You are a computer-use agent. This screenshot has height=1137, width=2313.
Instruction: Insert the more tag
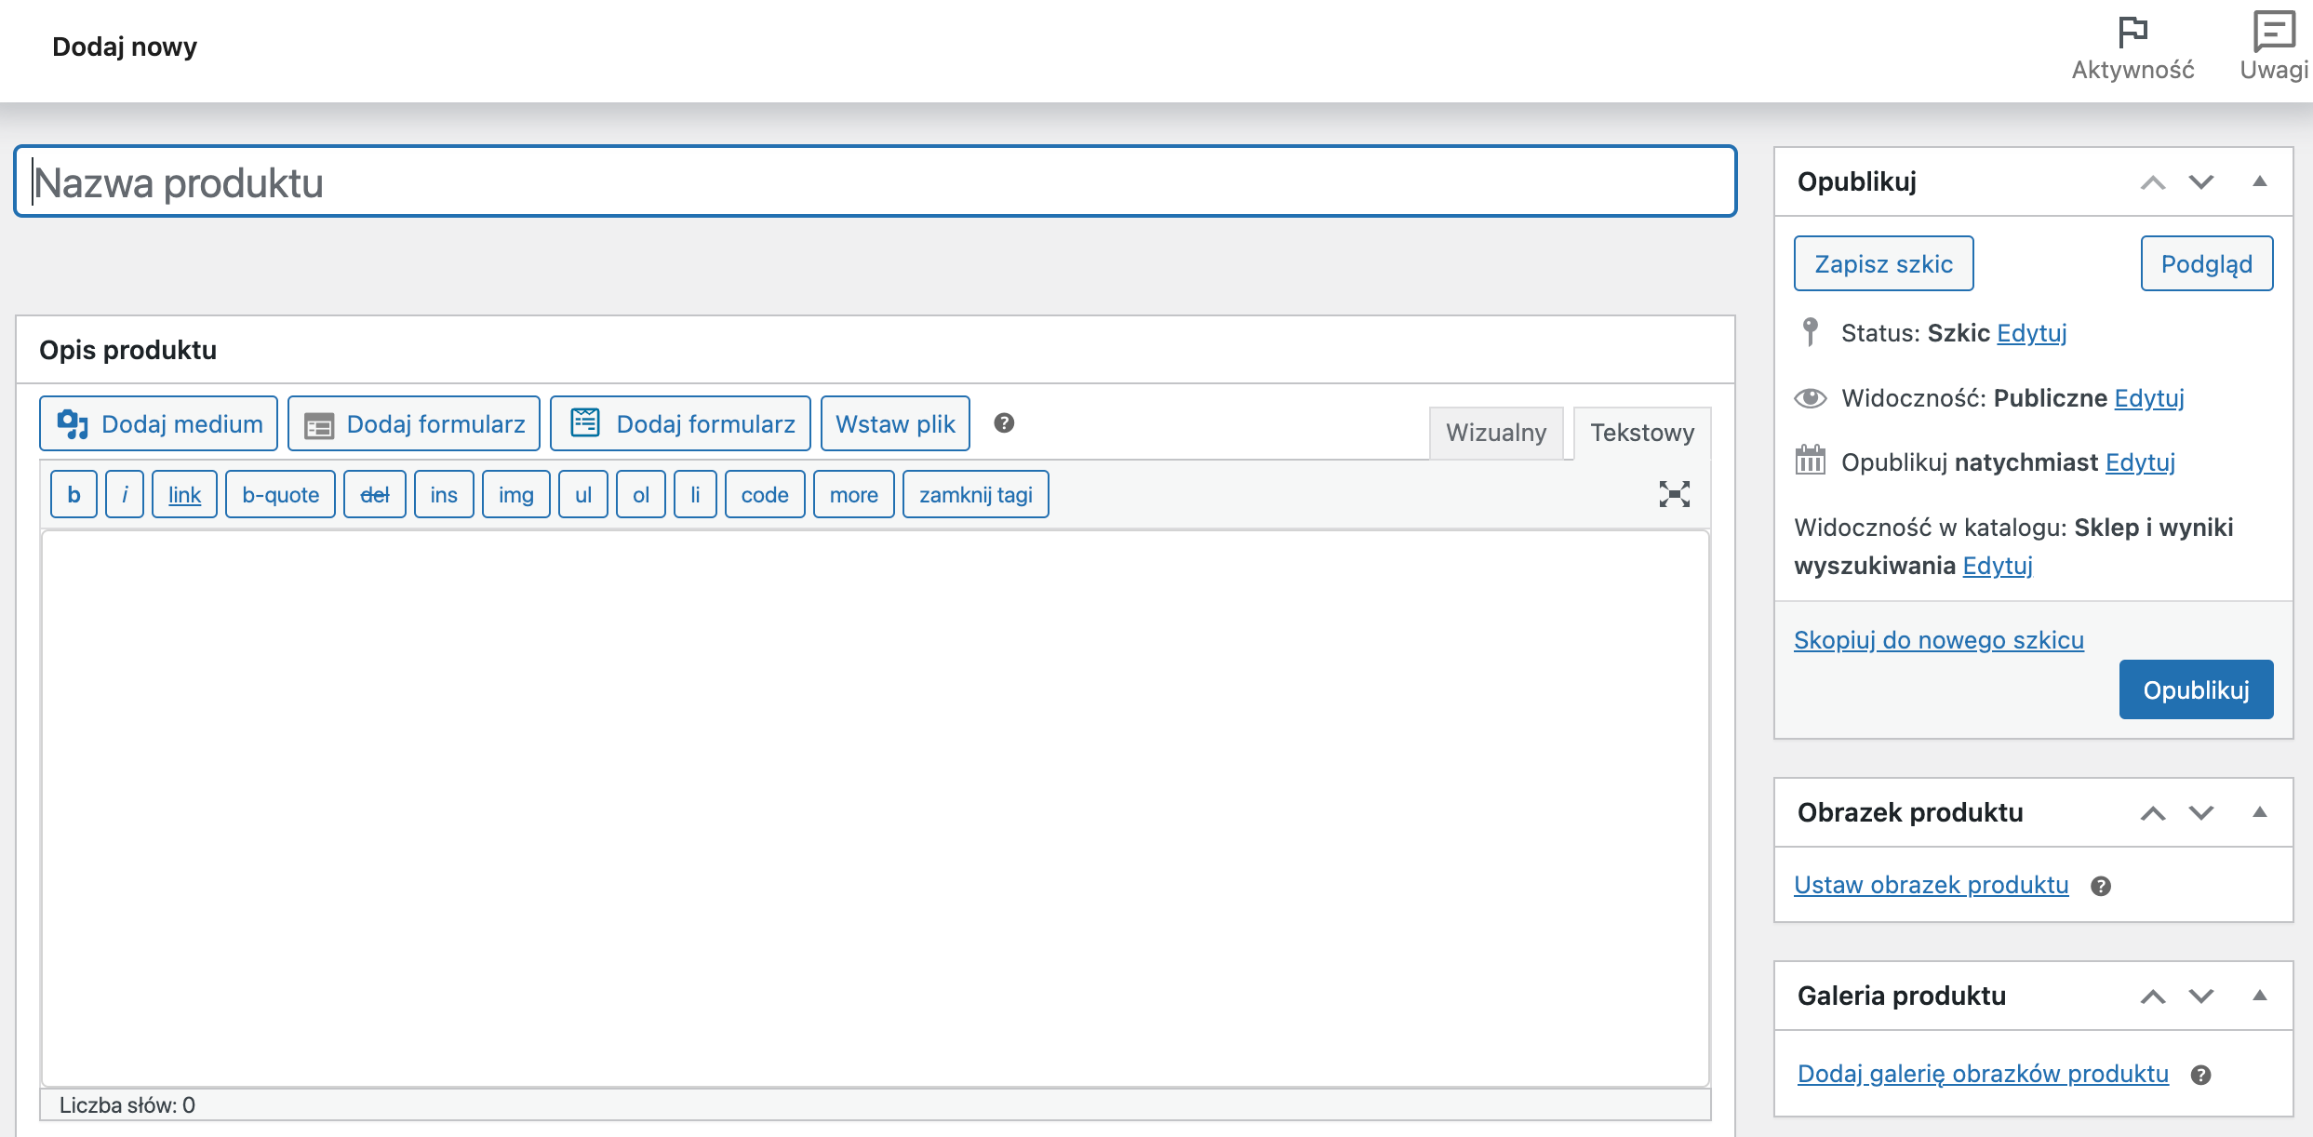click(x=854, y=494)
